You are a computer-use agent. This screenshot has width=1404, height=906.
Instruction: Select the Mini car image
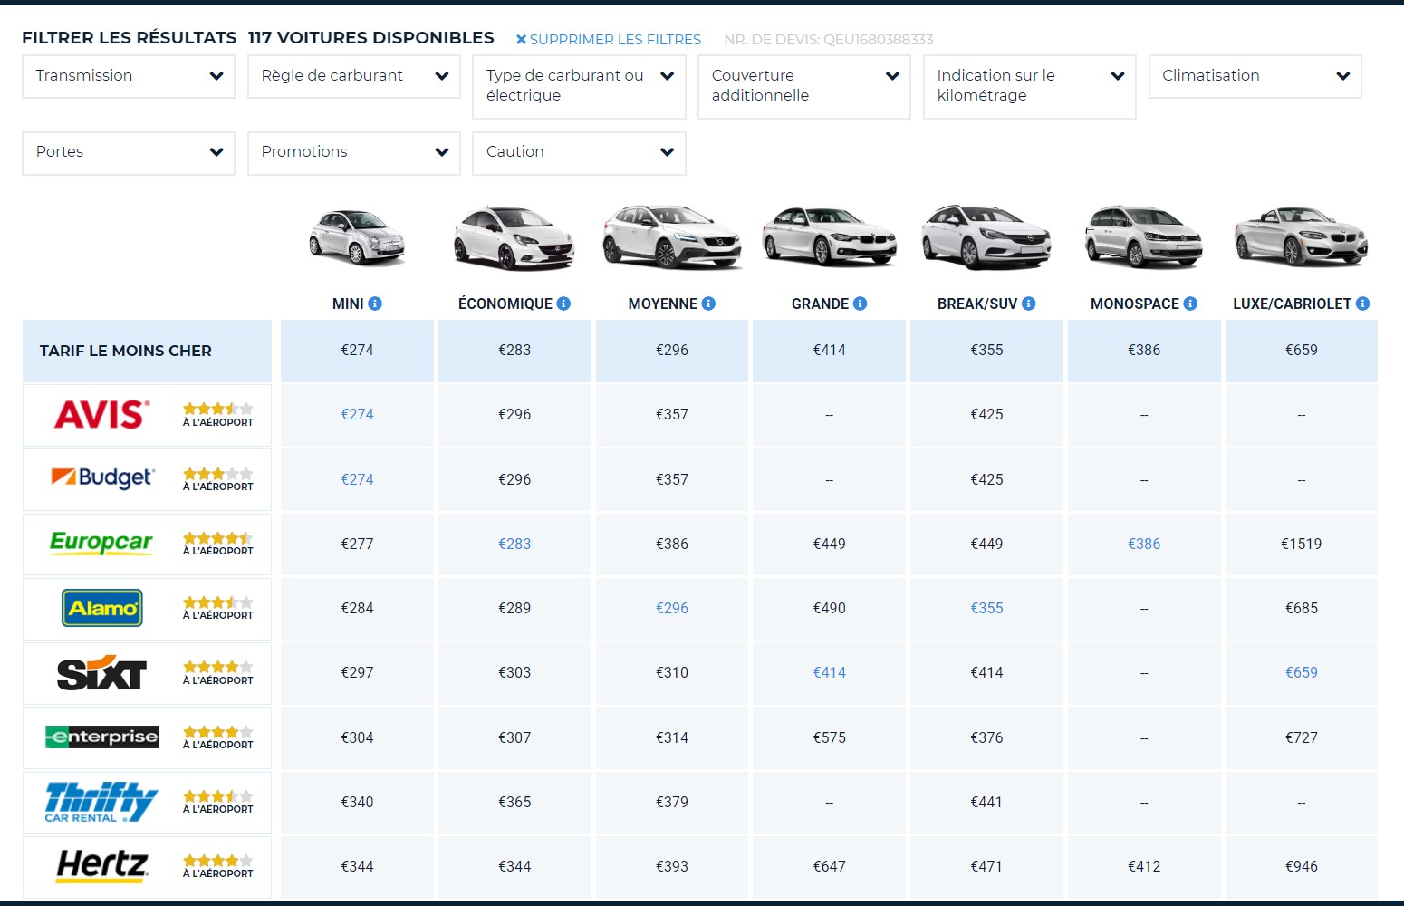click(357, 237)
